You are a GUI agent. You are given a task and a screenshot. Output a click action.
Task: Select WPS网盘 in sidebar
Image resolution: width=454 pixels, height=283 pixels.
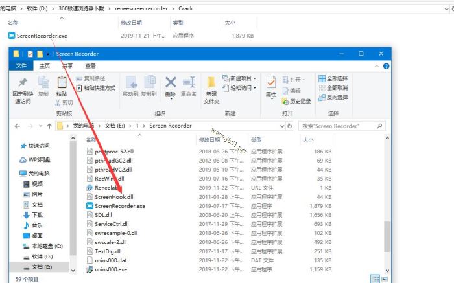(35, 159)
